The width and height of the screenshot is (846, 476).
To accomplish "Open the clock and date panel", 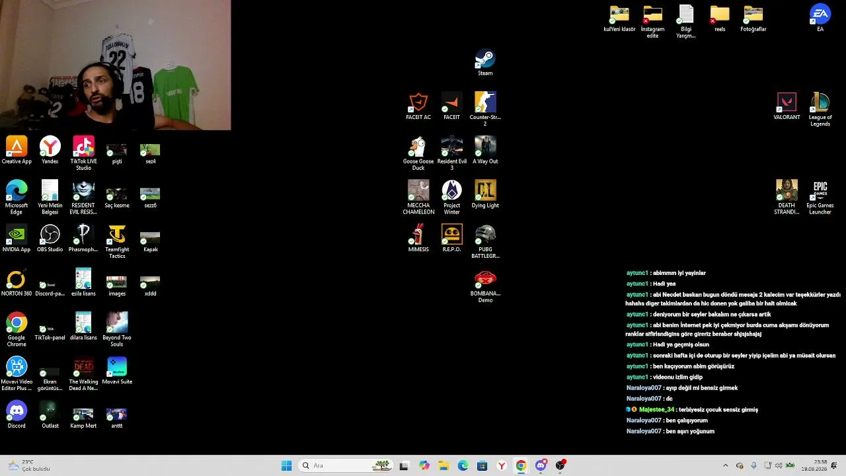I will 814,465.
